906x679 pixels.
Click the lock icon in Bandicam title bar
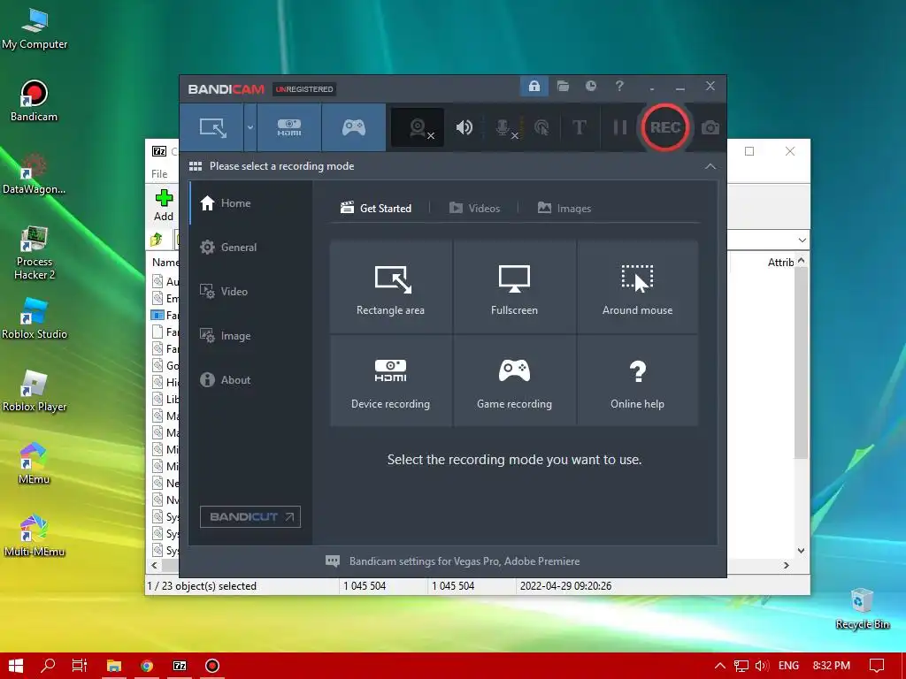[534, 87]
